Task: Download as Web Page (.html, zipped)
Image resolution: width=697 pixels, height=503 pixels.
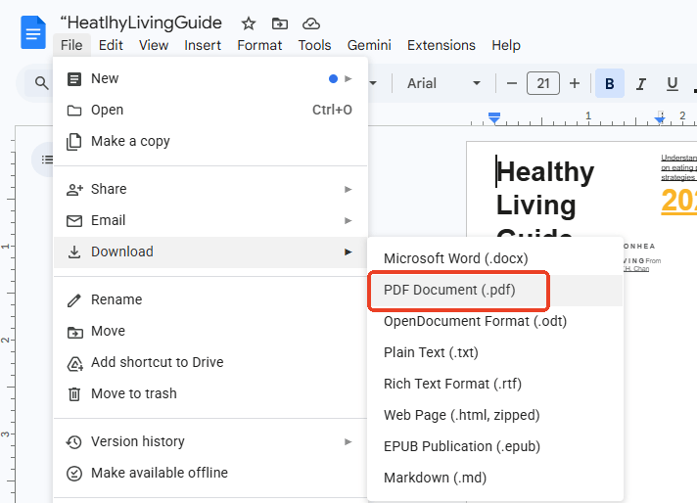Action: 495,415
